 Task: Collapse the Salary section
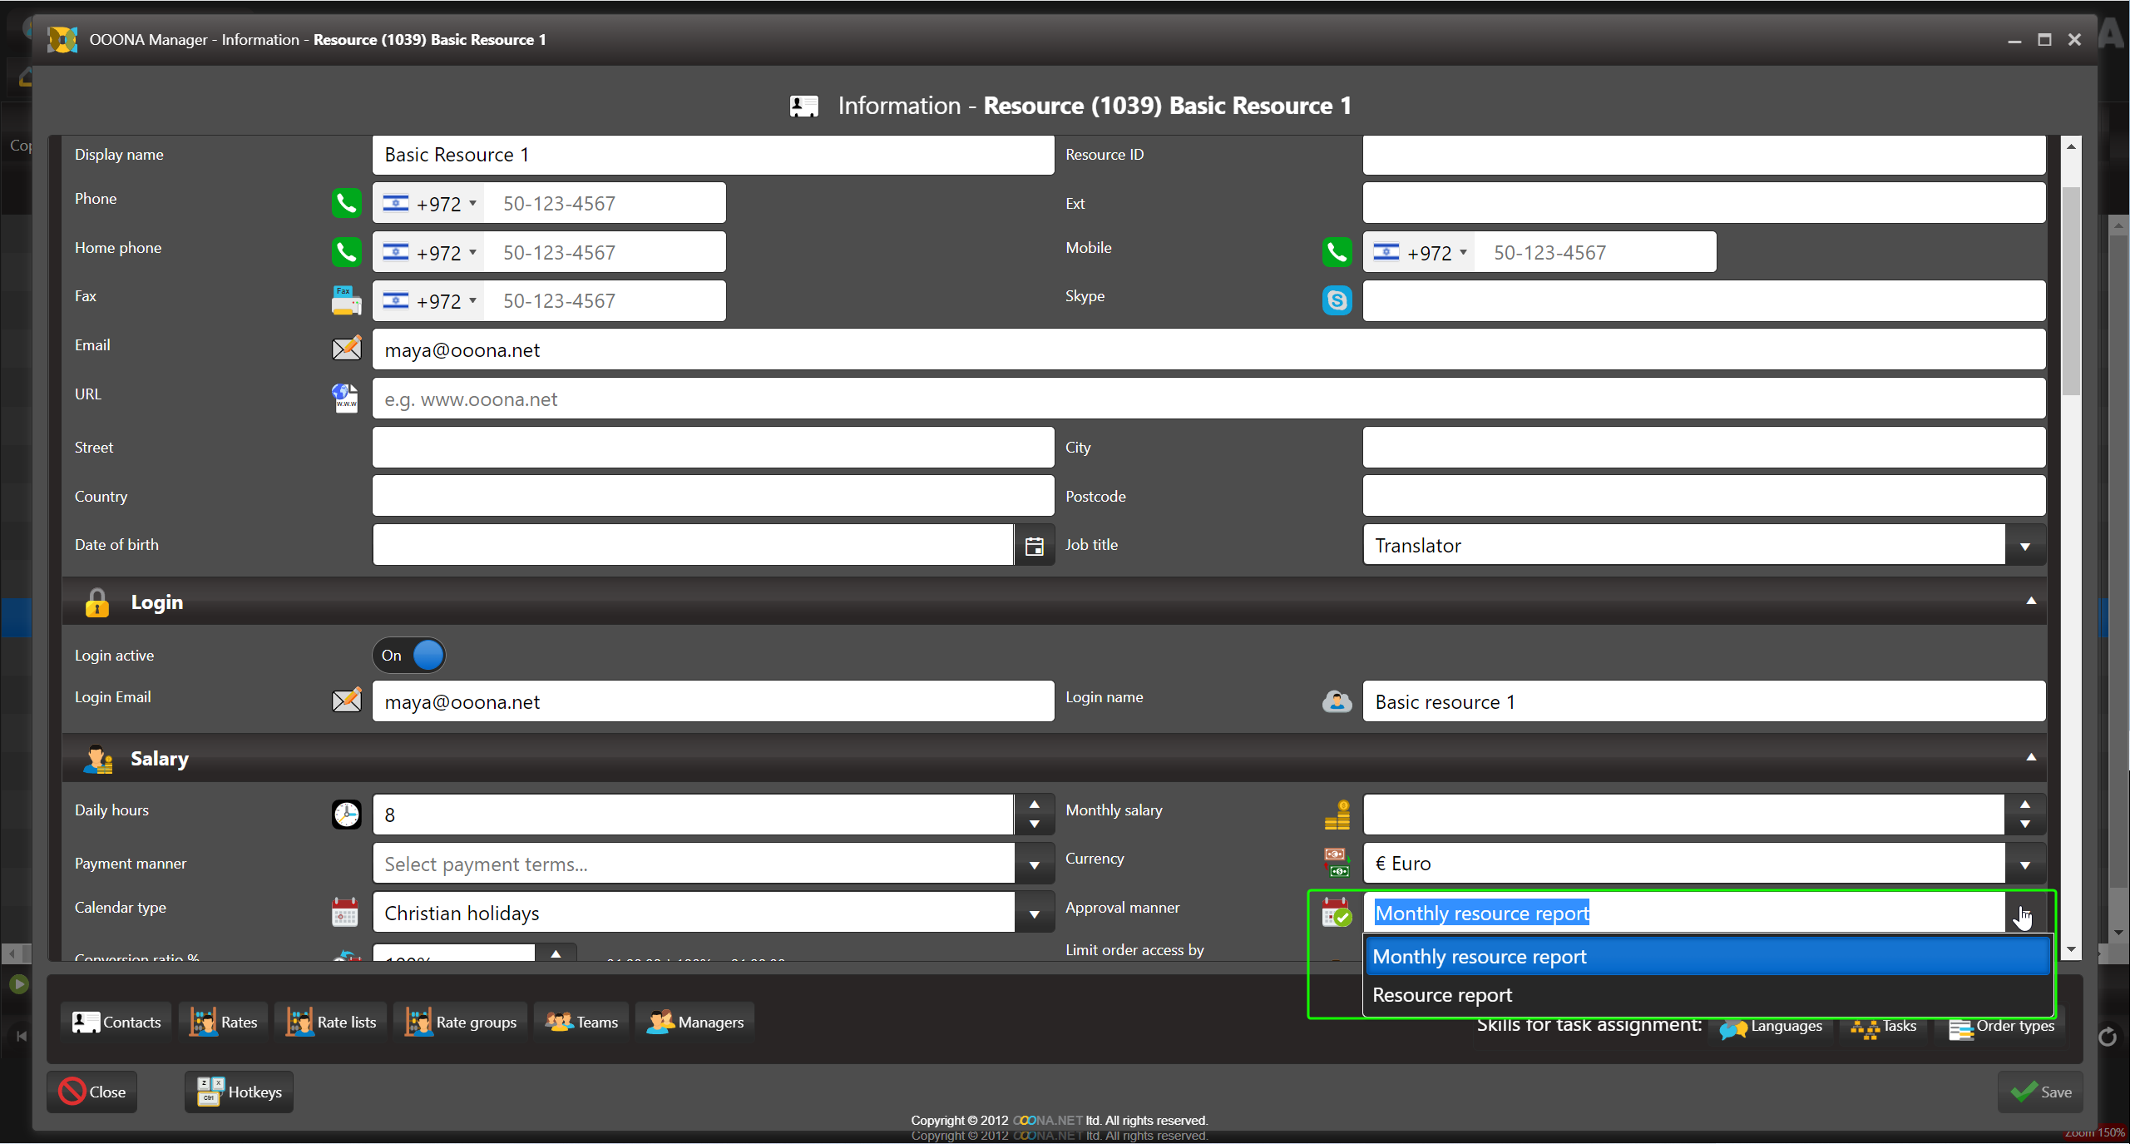2030,757
